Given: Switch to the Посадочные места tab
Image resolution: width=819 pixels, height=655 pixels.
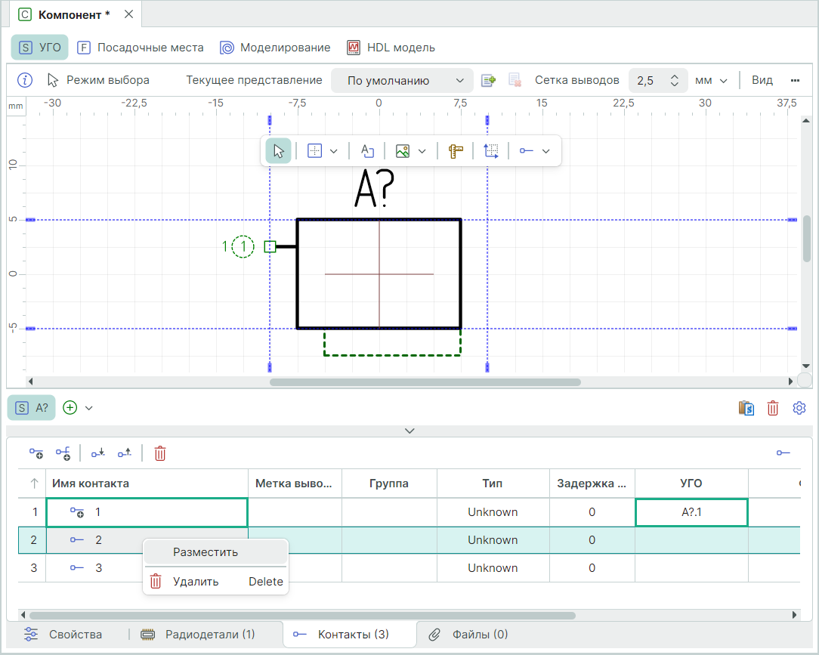Looking at the screenshot, I should tap(141, 48).
